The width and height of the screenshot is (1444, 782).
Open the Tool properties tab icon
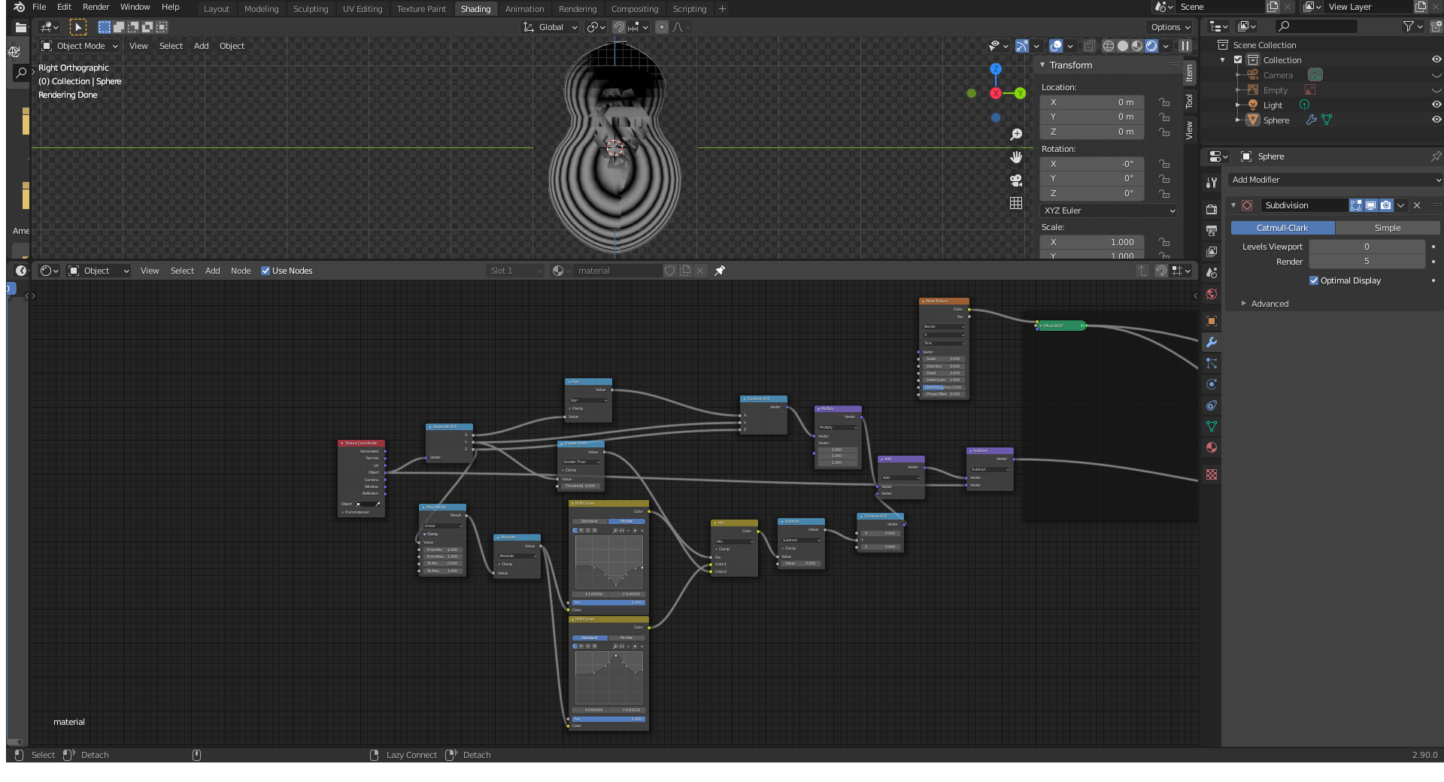coord(1211,183)
